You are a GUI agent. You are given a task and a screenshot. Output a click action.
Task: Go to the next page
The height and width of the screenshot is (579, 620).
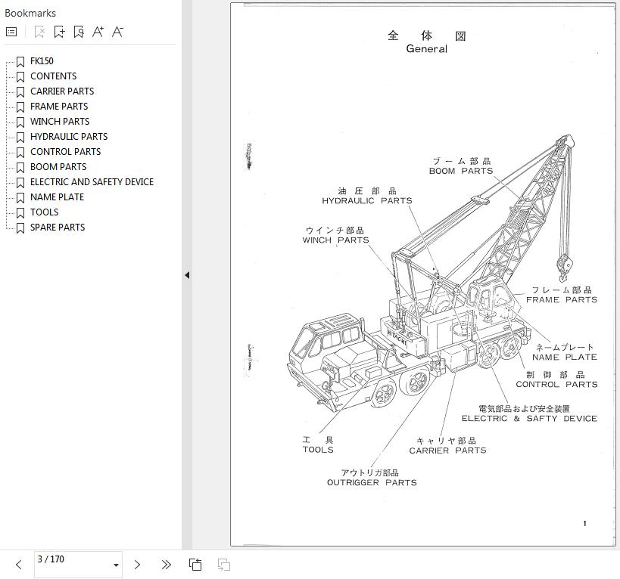point(137,565)
